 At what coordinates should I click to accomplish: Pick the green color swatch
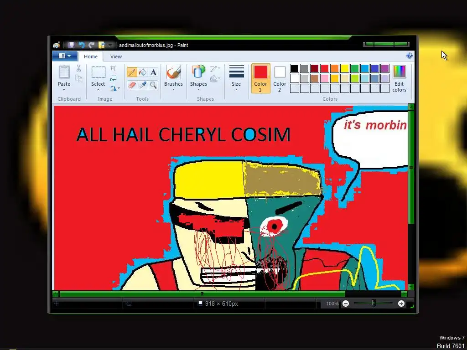[x=355, y=68]
